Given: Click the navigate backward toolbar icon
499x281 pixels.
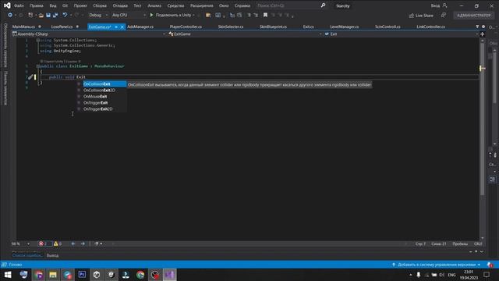Looking at the screenshot, I should (10, 15).
